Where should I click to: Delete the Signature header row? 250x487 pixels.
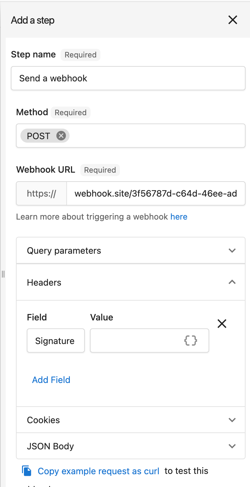point(222,324)
